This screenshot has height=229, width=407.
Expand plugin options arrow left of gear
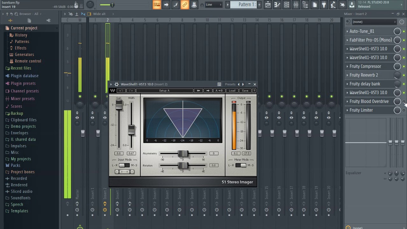(111, 84)
